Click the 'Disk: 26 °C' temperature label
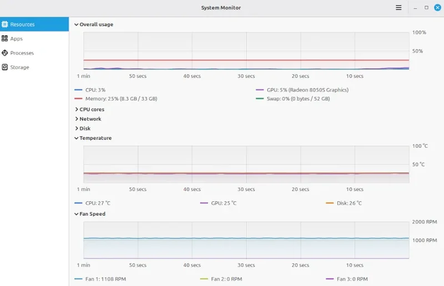 coord(349,203)
